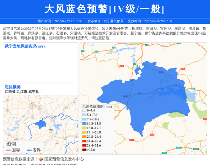Select the >32.6 dark red swatch

[84, 150]
